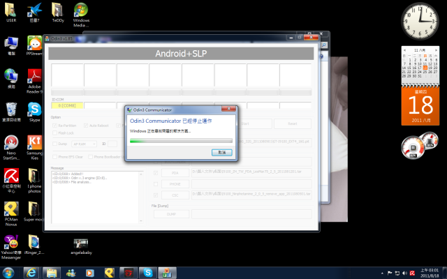Viewport: 447px width, 279px height.
Task: Open Action Center flag icon
Action: pos(390,273)
